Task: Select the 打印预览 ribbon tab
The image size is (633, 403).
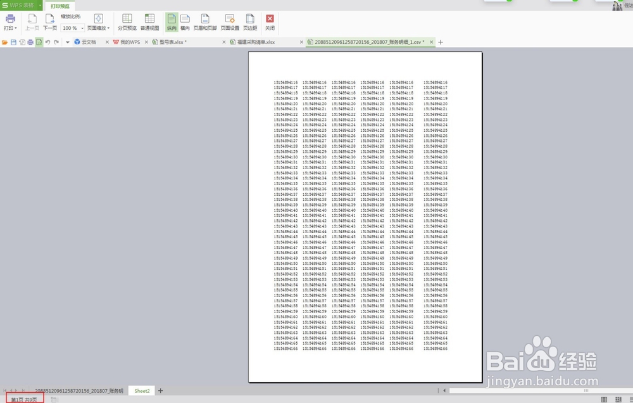Action: (x=60, y=6)
